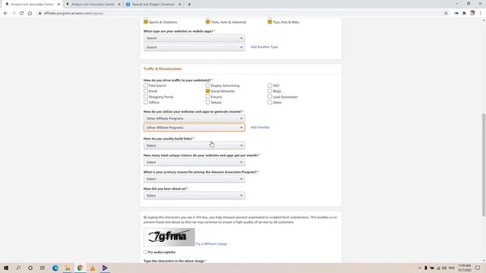Switch to the Facebook browser tab
Viewport: 486px width, 273px height.
(x=153, y=5)
